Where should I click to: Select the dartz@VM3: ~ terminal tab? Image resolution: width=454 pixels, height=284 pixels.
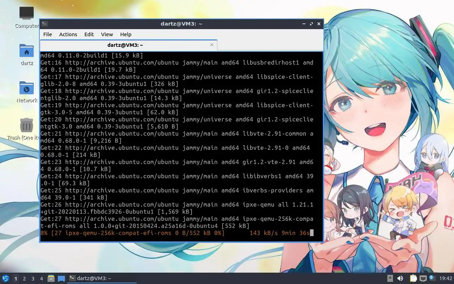[x=128, y=45]
